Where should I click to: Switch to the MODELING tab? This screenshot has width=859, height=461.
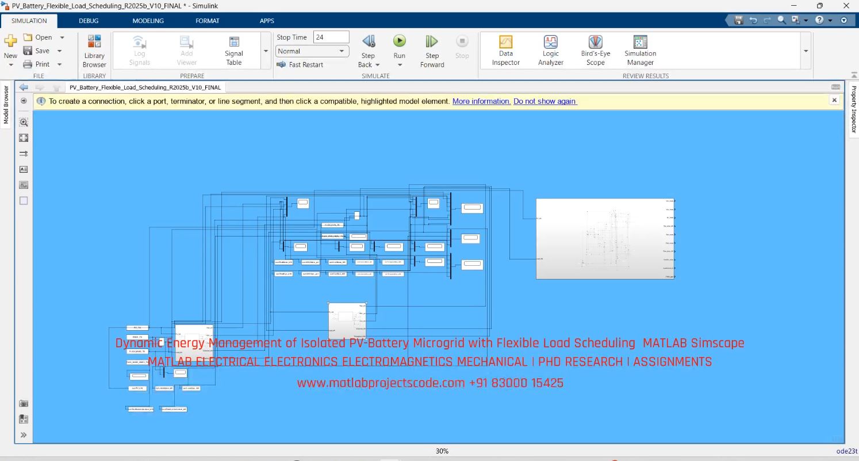[148, 21]
